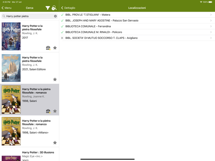This screenshot has height=161, width=215.
Task: Favorite the 1998 Salani Milano edition
Action: [x=55, y=143]
